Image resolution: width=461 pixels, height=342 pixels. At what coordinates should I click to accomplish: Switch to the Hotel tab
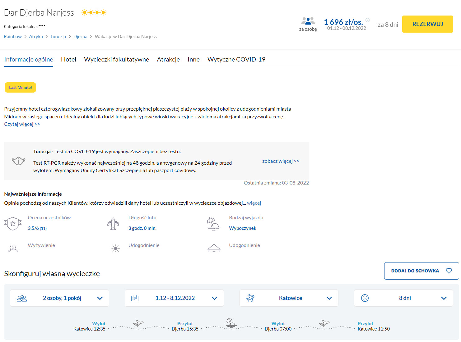click(x=68, y=59)
